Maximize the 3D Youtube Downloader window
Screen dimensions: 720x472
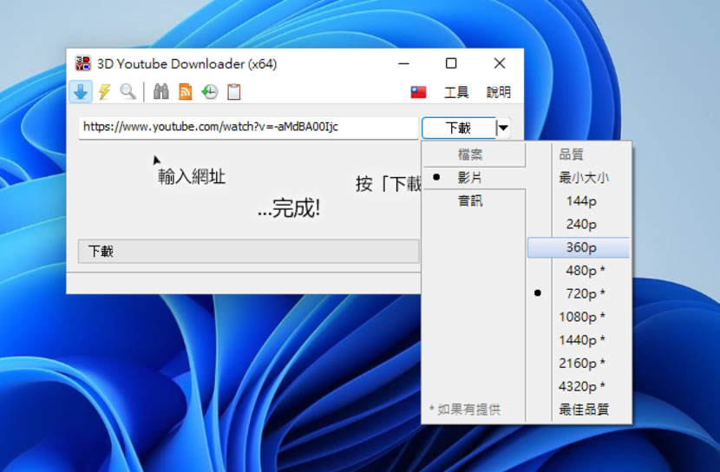coord(451,63)
